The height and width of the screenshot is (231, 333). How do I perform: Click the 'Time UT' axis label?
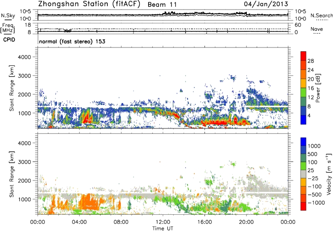pos(163,228)
